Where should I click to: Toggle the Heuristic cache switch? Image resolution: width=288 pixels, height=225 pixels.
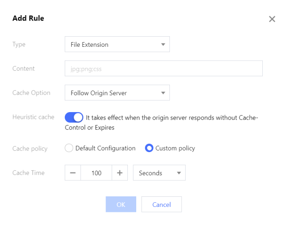(74, 117)
